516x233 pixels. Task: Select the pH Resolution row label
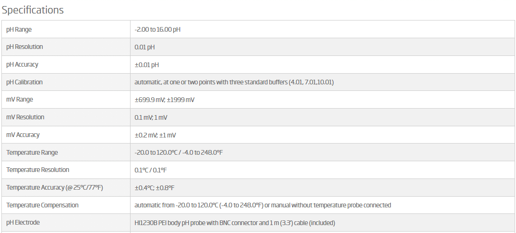tap(24, 47)
